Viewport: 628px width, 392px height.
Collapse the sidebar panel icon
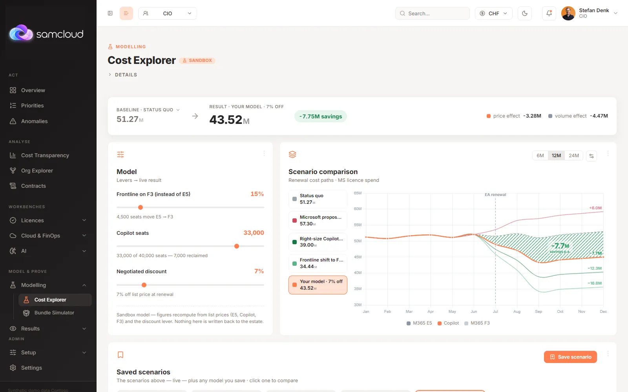(x=110, y=13)
